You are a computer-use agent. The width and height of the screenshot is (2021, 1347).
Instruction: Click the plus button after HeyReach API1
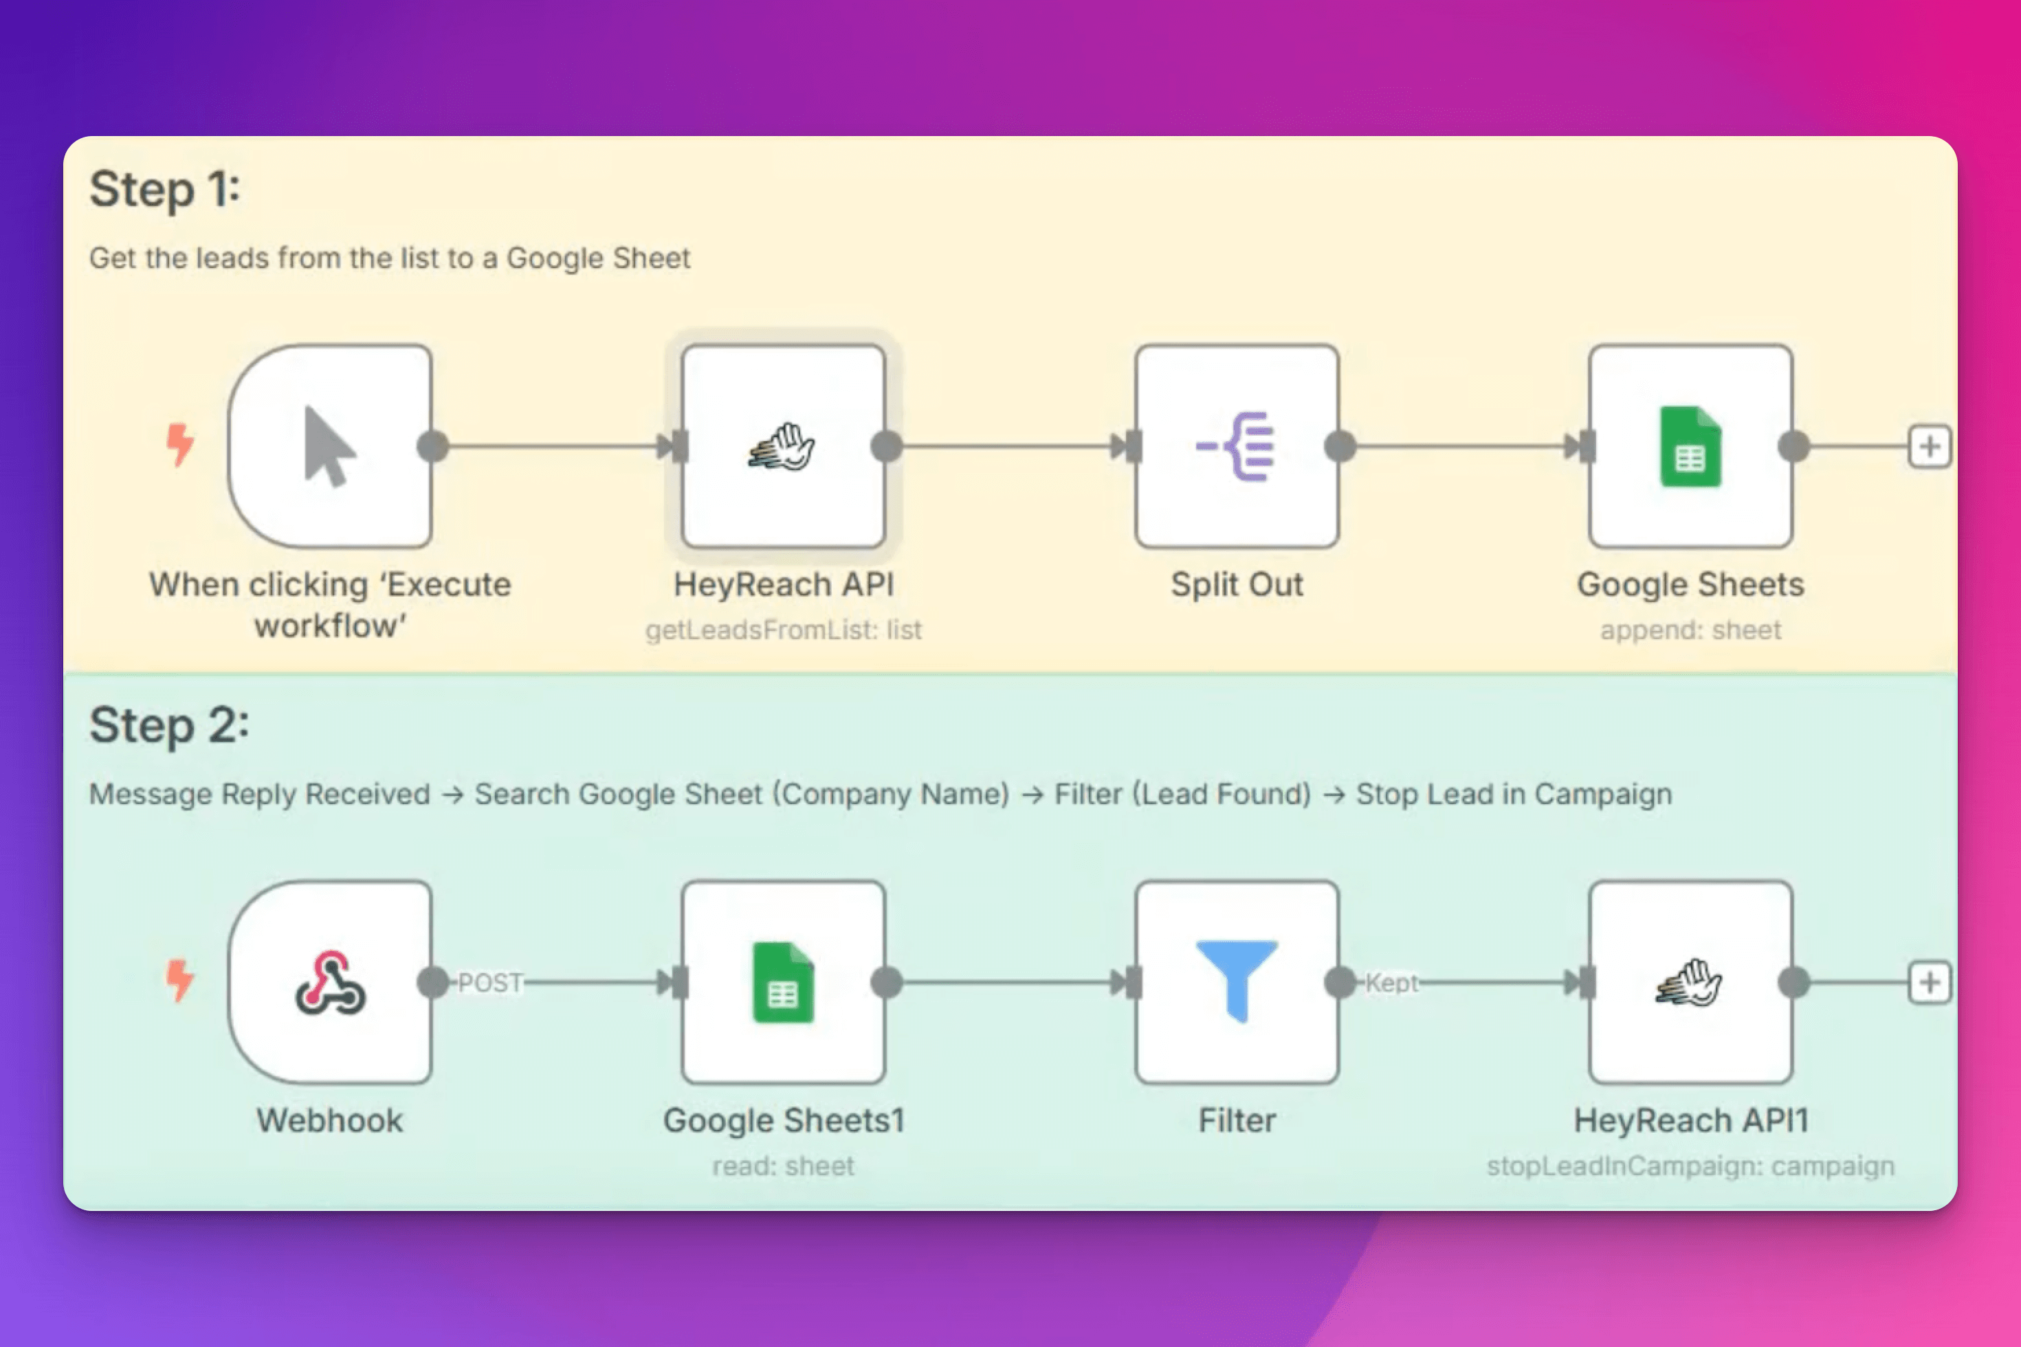point(1929,982)
